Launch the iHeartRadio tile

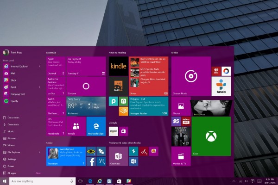pyautogui.click(x=216, y=71)
